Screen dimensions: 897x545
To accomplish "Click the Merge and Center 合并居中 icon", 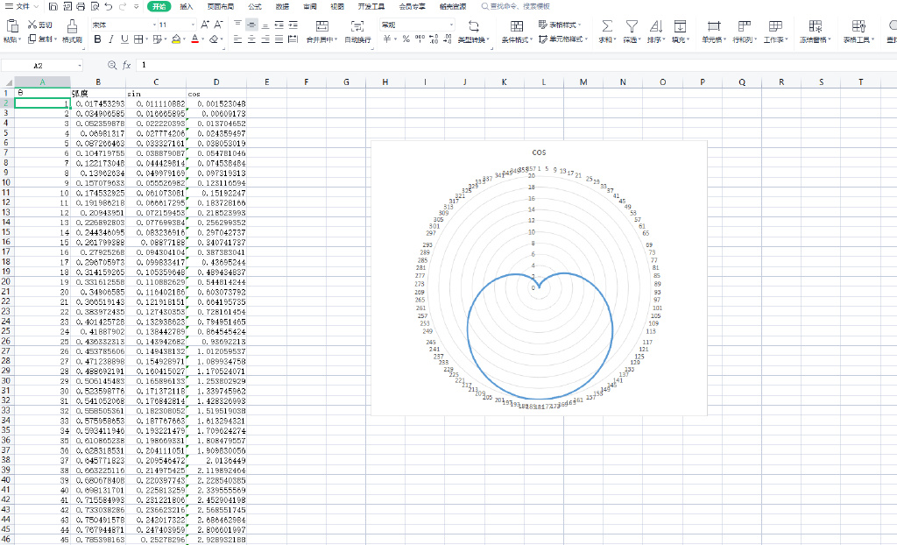I will 322,26.
